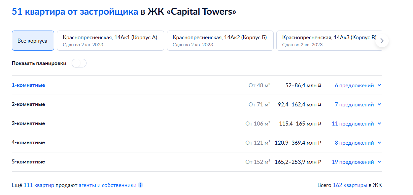Open 111 квартир link
Viewport: 413px width, 195px height.
(39, 185)
